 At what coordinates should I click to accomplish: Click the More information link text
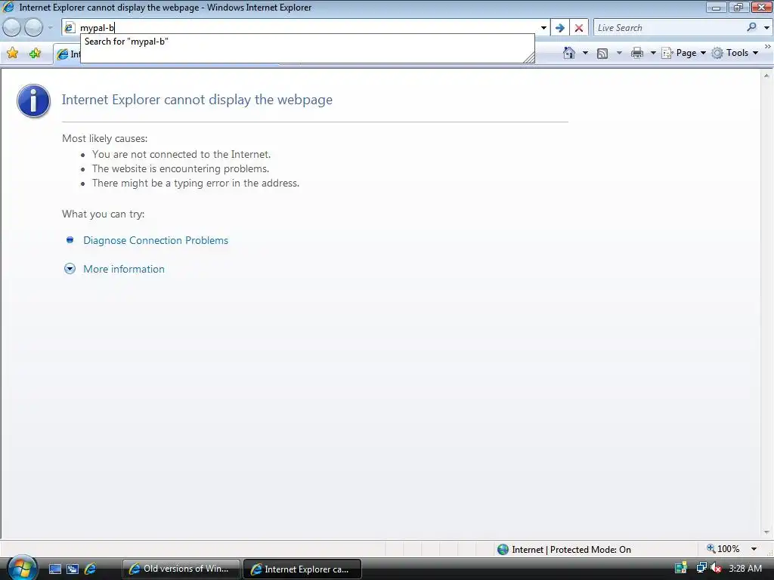click(x=124, y=269)
